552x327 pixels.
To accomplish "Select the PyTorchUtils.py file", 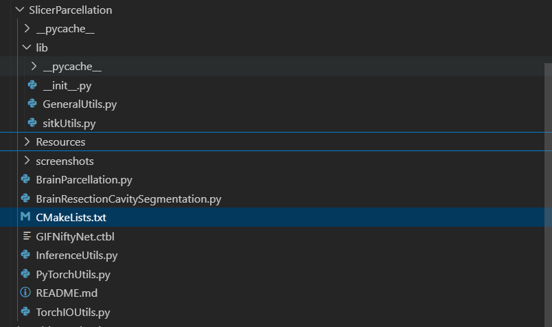I will (73, 275).
